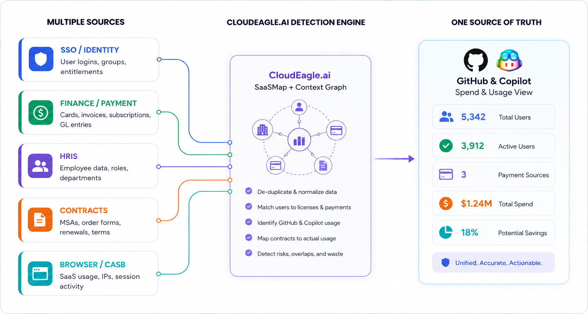The width and height of the screenshot is (588, 314).
Task: Click the document node in the context graph
Action: (323, 166)
